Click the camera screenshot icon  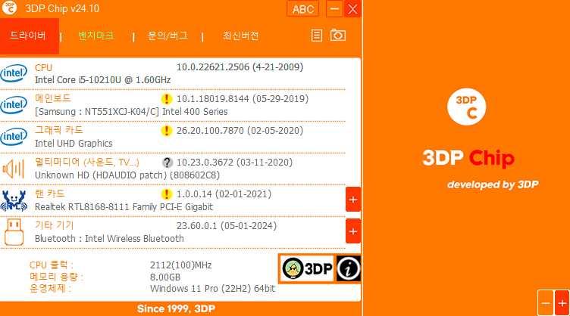click(x=338, y=35)
